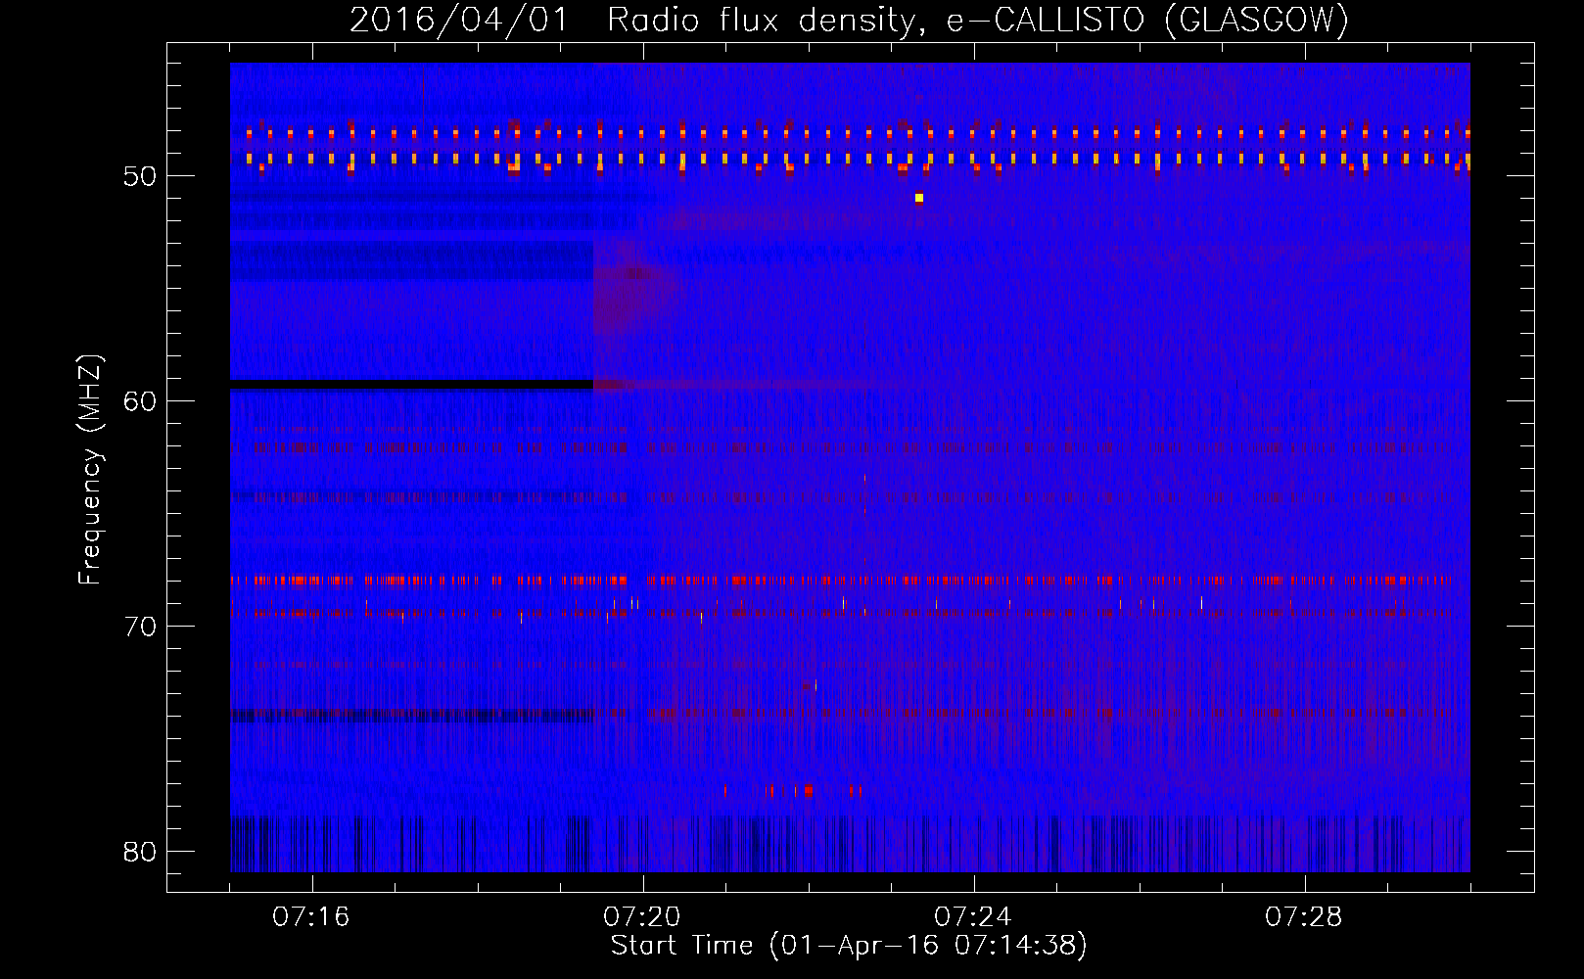Click the 60 frequency tick label

140,401
